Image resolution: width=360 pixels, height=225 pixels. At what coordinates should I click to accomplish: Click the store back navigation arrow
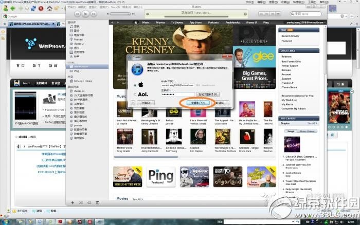[112, 23]
